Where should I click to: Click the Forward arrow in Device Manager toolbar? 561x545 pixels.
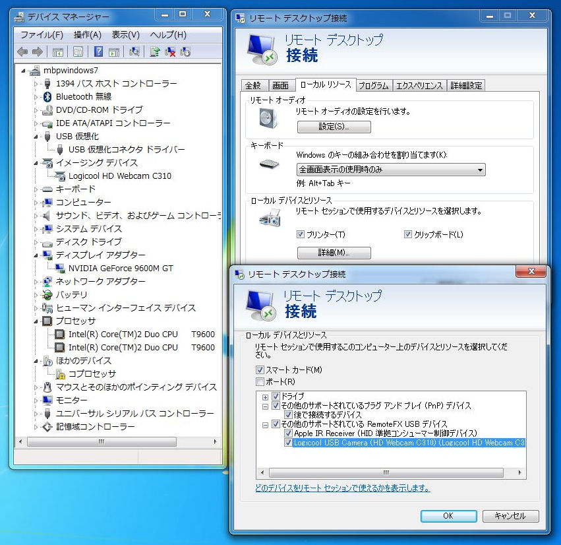click(37, 52)
